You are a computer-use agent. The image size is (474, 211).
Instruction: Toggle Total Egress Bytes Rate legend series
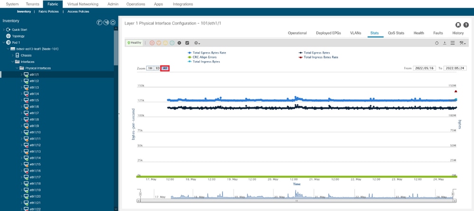tap(207, 53)
